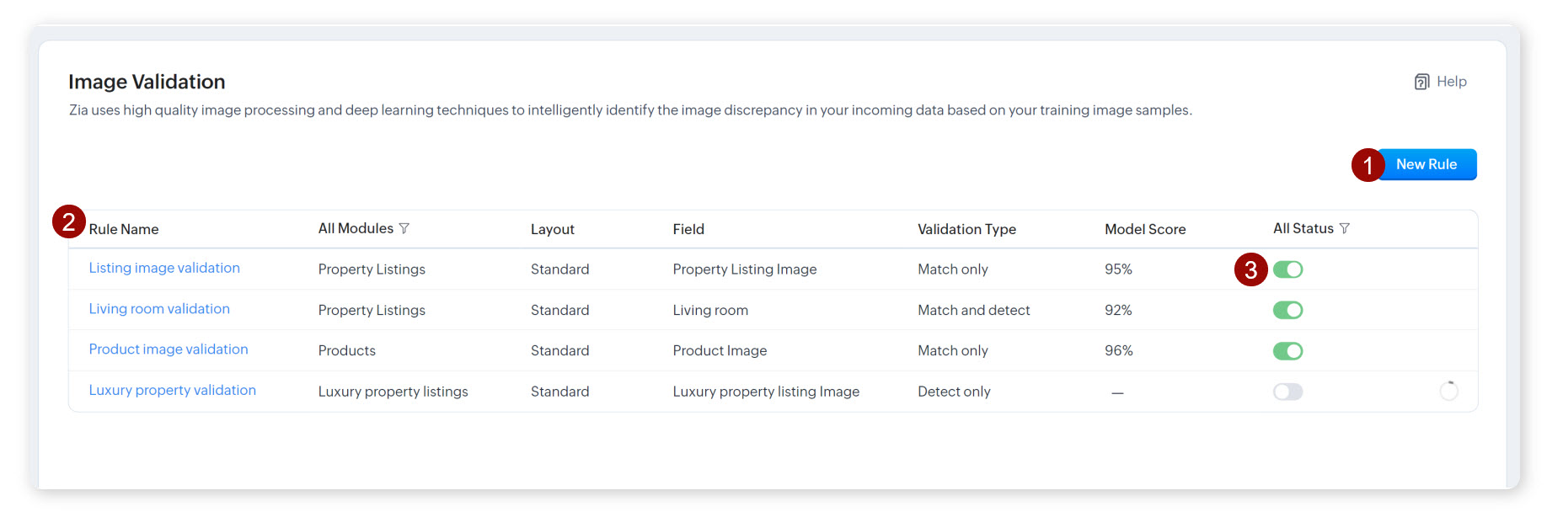The height and width of the screenshot is (512, 1547).
Task: Click the Layout column header
Action: 552,229
